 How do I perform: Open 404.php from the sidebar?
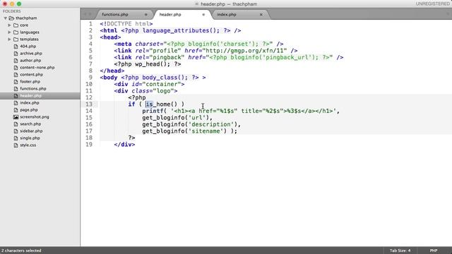(x=28, y=47)
